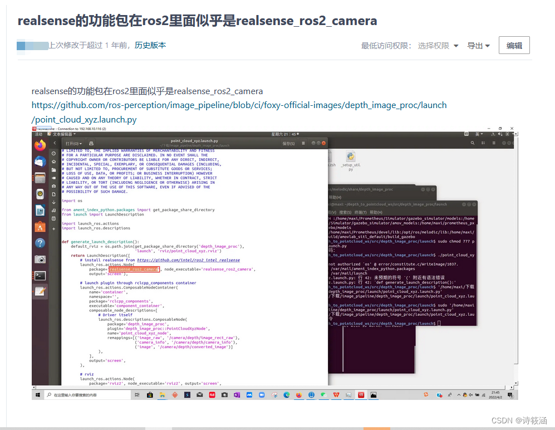Open the 英 input method dropdown
Screen dimensions: 555x430
tap(479, 134)
